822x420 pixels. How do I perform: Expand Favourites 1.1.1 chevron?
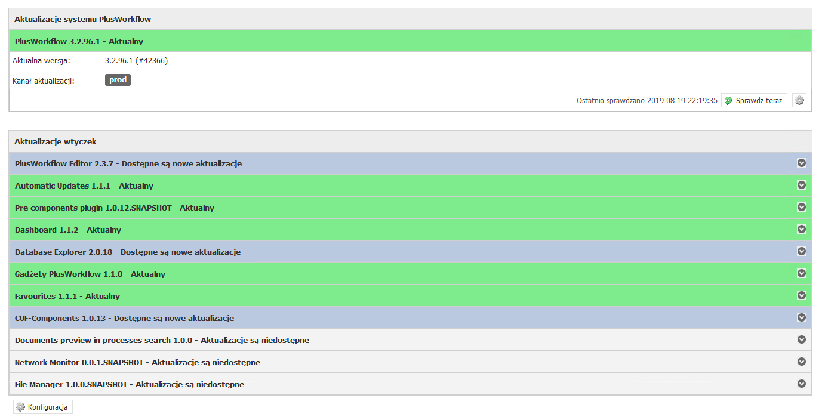point(802,295)
